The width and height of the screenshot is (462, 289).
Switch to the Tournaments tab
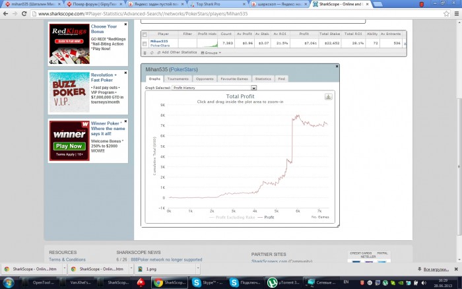click(178, 79)
